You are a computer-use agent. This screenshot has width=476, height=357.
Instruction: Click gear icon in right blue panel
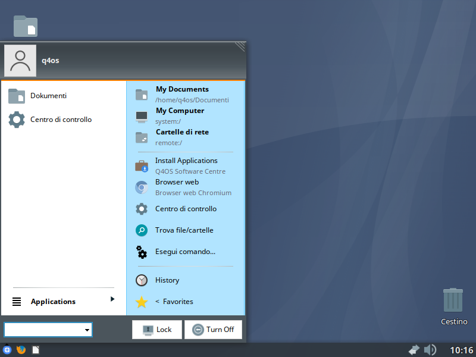tap(142, 209)
